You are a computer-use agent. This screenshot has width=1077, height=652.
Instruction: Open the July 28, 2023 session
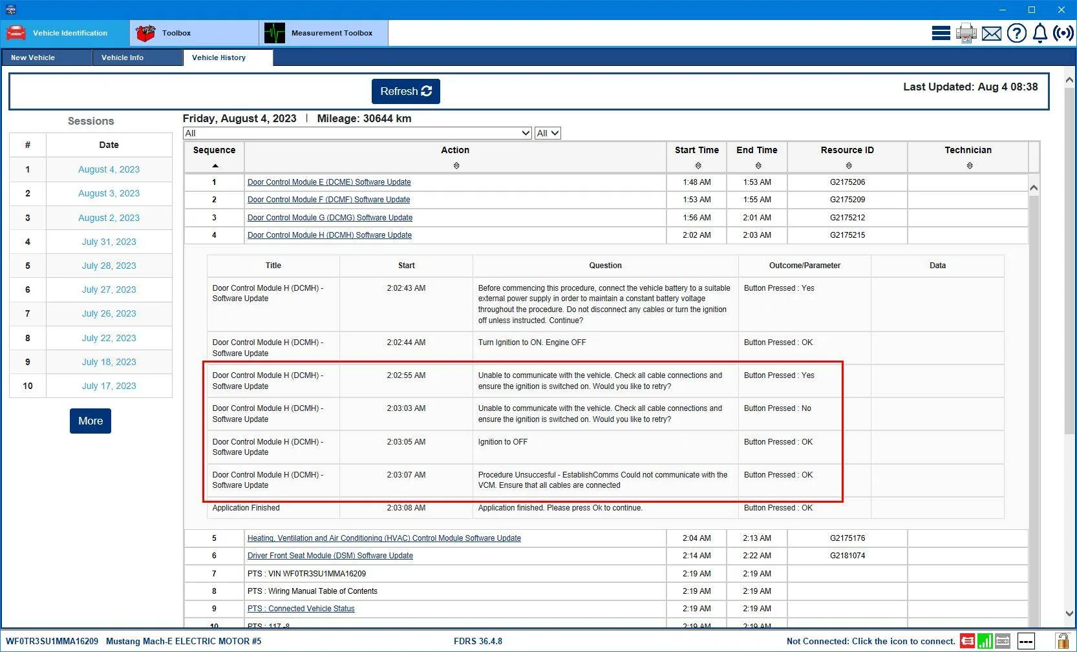[x=109, y=266]
